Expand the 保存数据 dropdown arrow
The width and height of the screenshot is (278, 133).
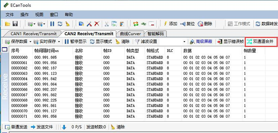[x=30, y=42]
